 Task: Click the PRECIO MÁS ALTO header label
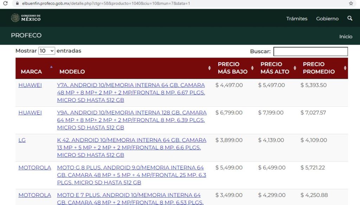(x=275, y=68)
